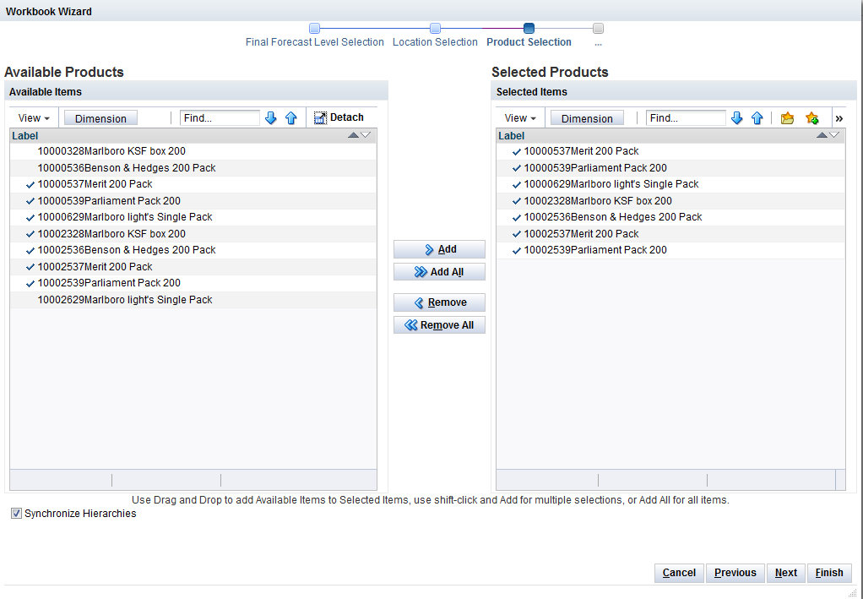This screenshot has width=863, height=599.
Task: Select 10002536Benson & Hedges 200 Pack in Selected Items
Action: tap(670, 217)
